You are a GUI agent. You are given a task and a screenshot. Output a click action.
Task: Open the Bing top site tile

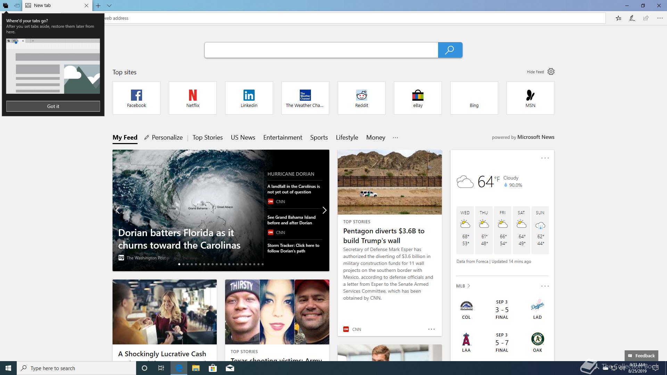(474, 98)
